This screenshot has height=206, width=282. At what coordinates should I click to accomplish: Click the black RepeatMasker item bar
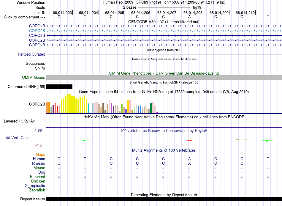(x=164, y=199)
